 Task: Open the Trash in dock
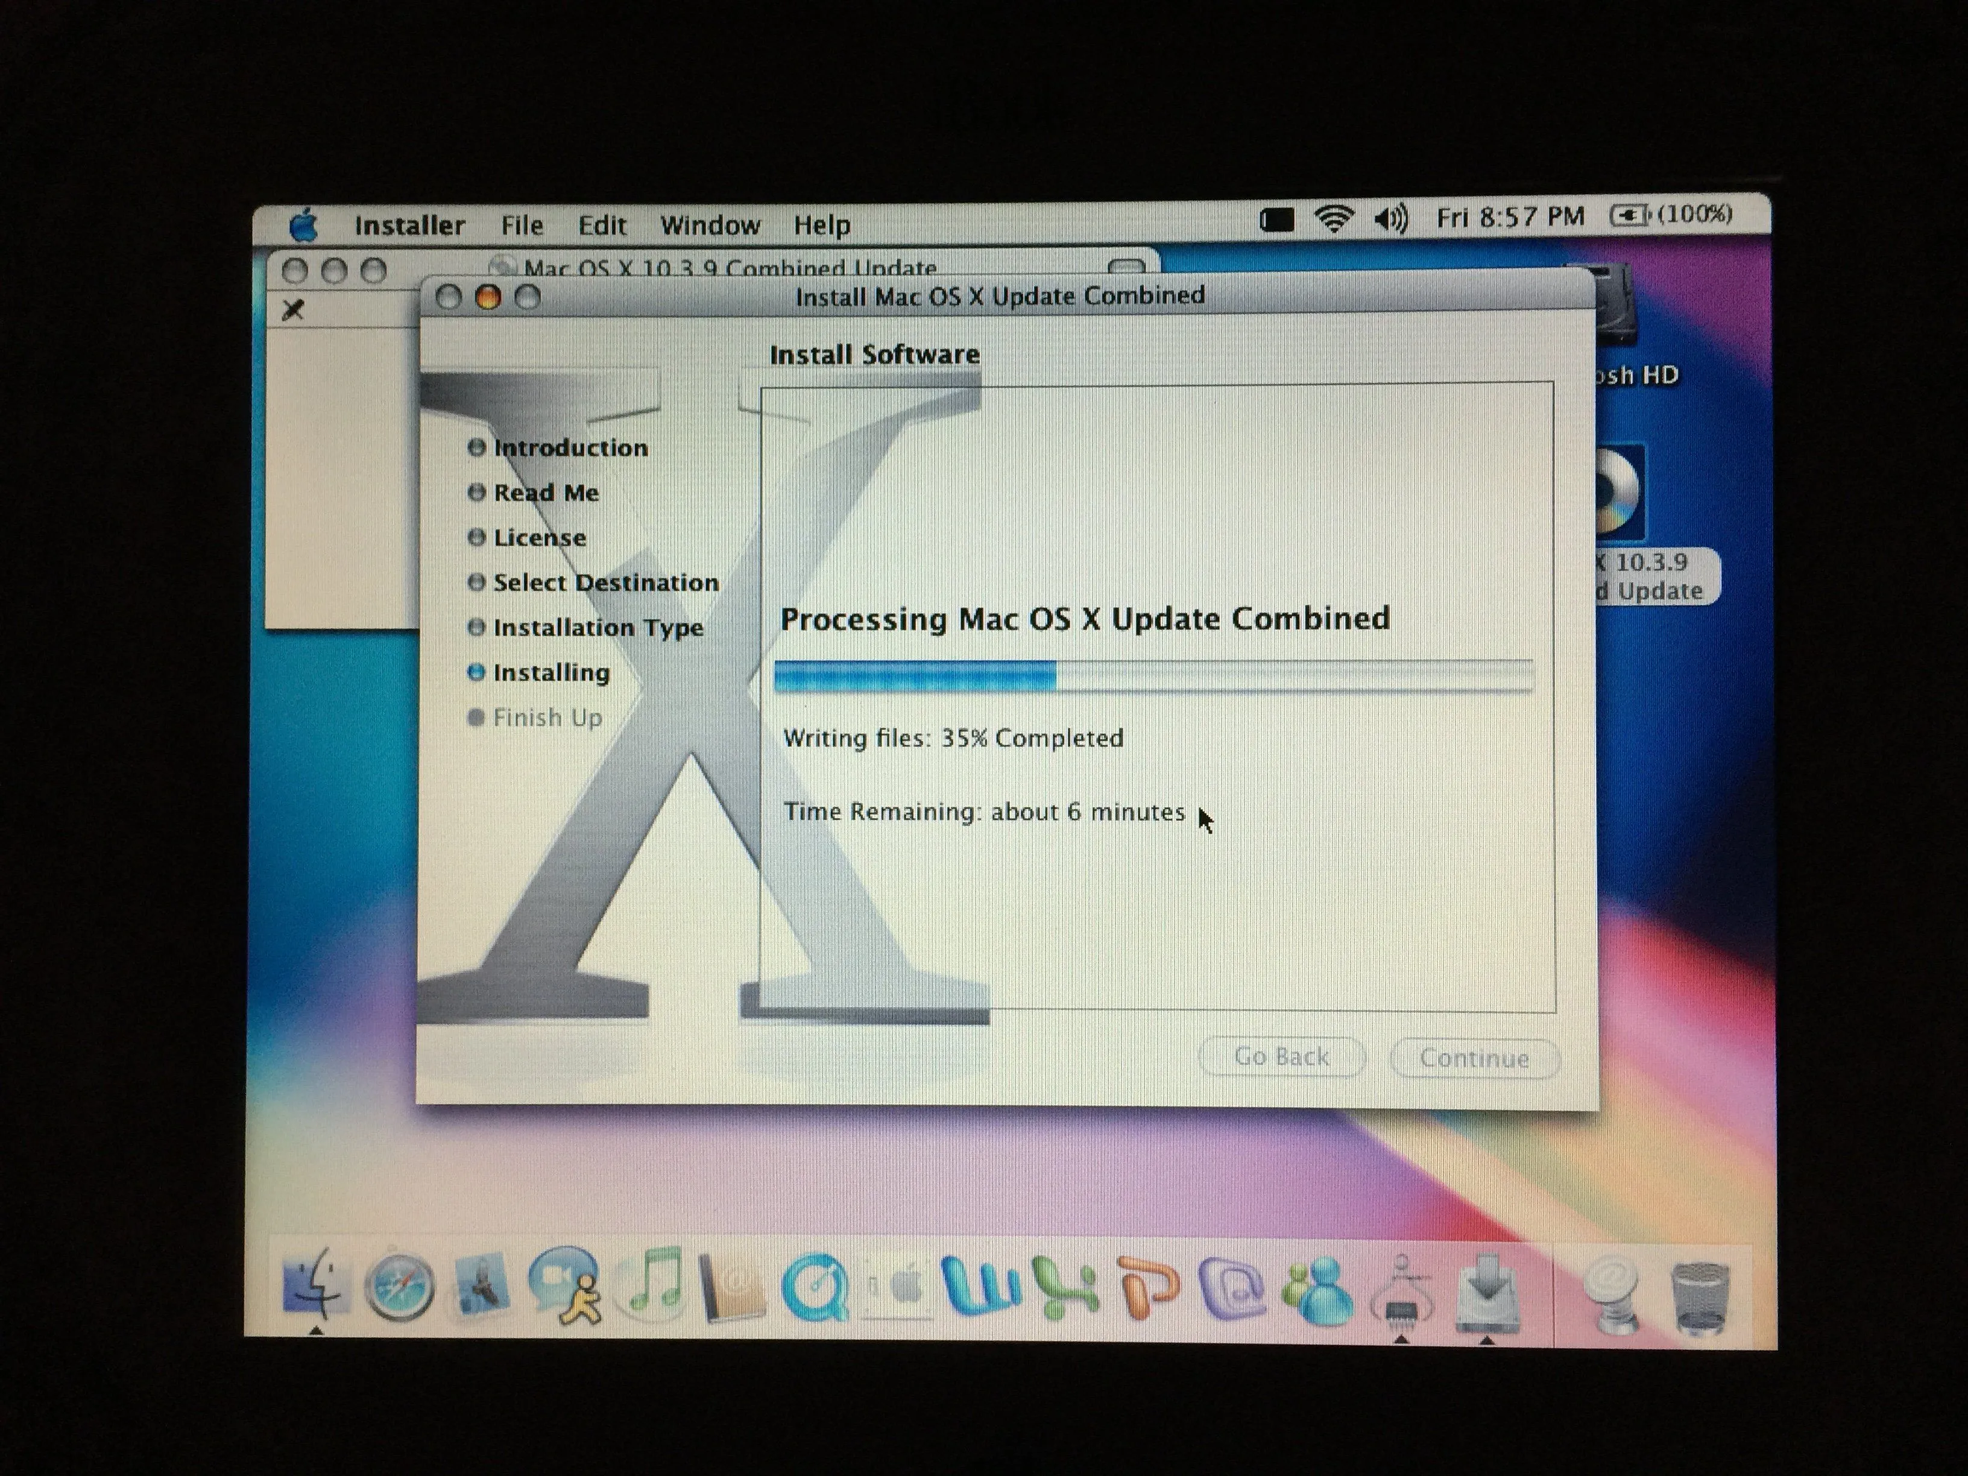click(1700, 1295)
